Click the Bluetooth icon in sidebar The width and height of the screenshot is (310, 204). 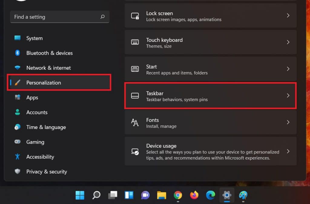tap(17, 53)
